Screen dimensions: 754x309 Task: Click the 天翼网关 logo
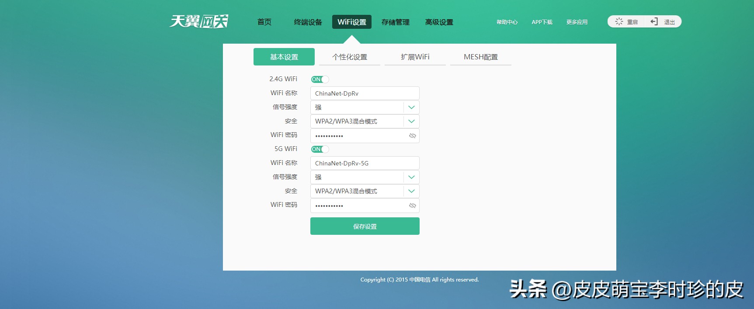(199, 21)
